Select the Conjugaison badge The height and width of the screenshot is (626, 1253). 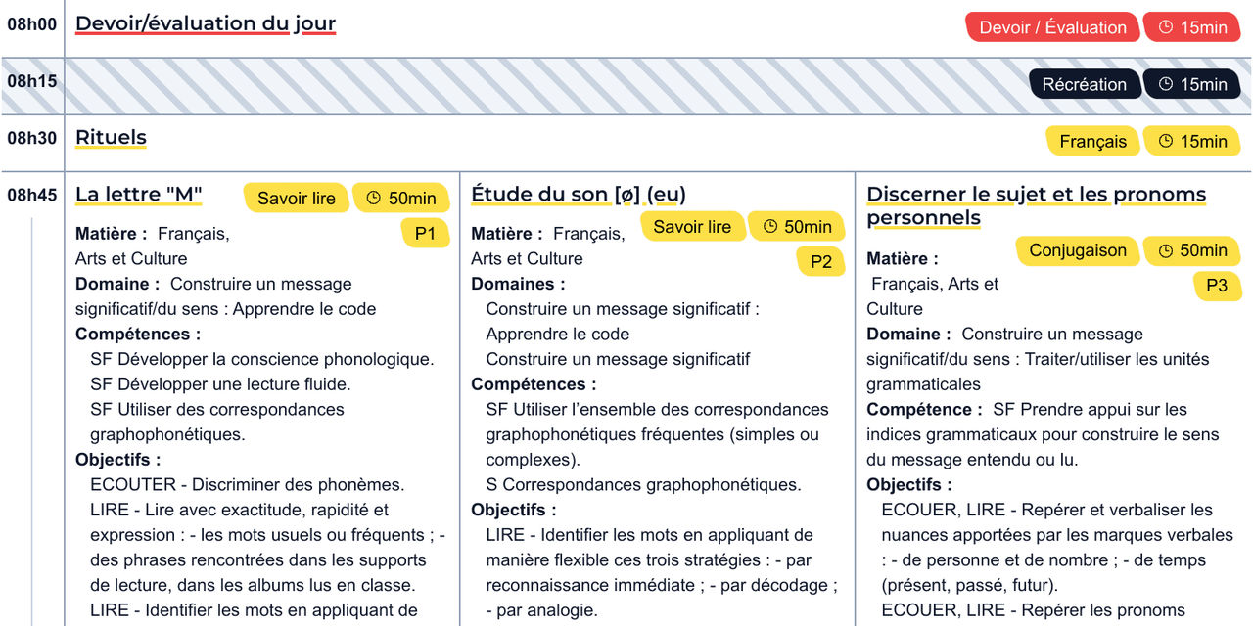point(1077,250)
